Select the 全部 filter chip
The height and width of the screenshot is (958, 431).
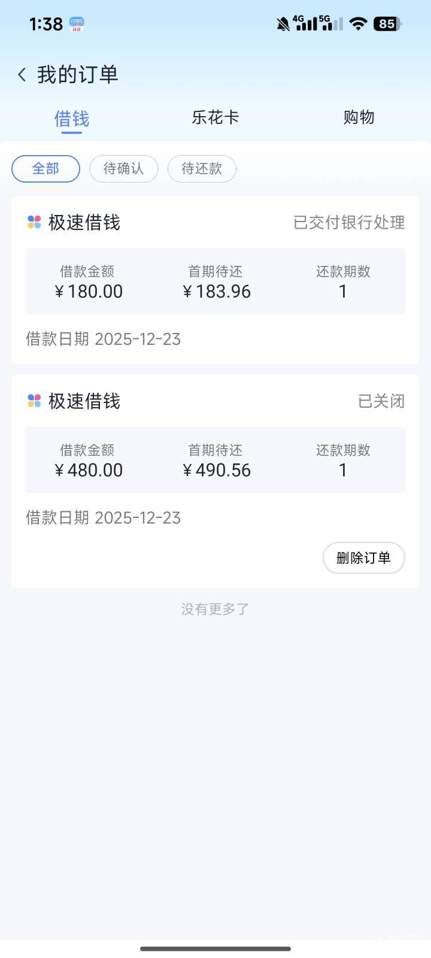pos(45,169)
